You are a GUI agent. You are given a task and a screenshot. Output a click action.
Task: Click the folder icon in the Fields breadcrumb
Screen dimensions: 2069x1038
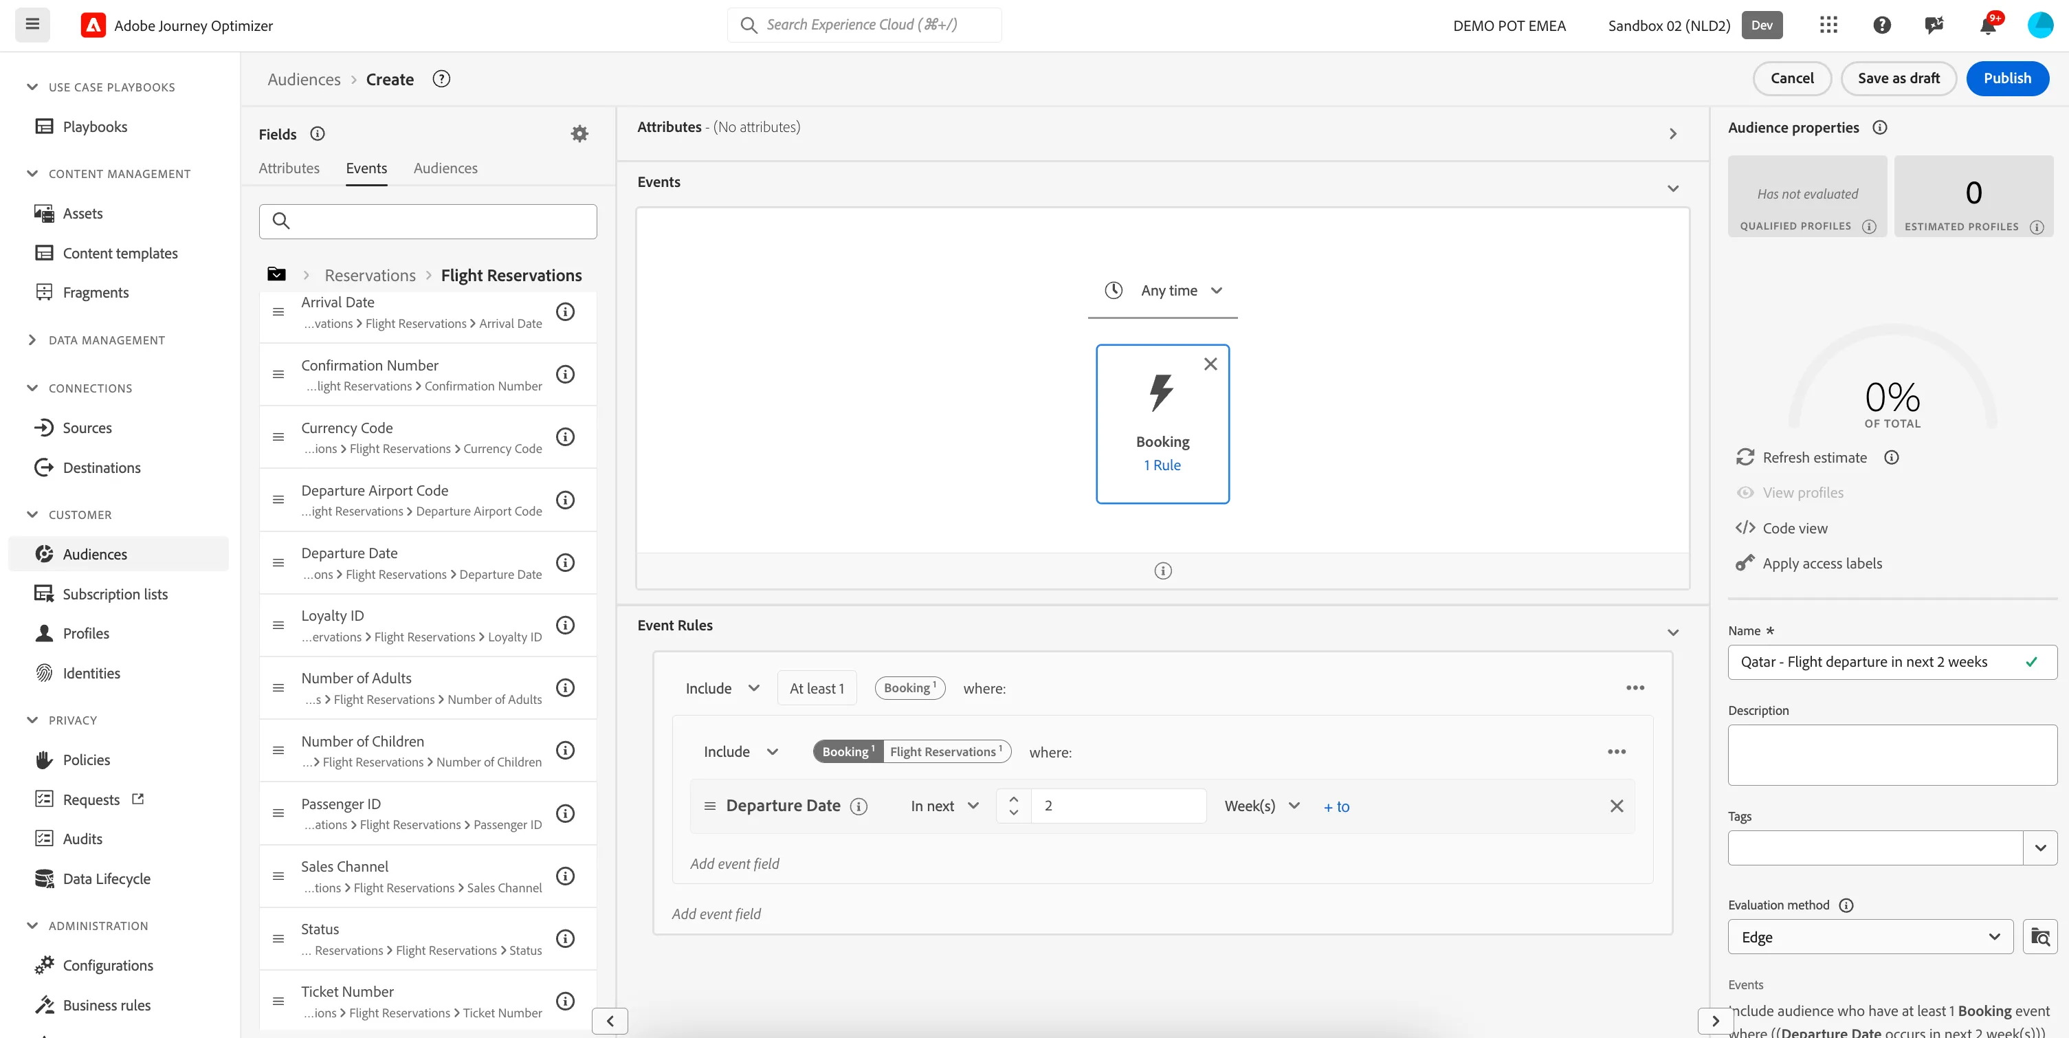pyautogui.click(x=276, y=275)
